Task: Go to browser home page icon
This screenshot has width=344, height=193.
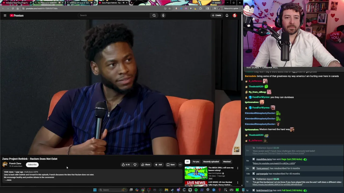Action: (17, 8)
